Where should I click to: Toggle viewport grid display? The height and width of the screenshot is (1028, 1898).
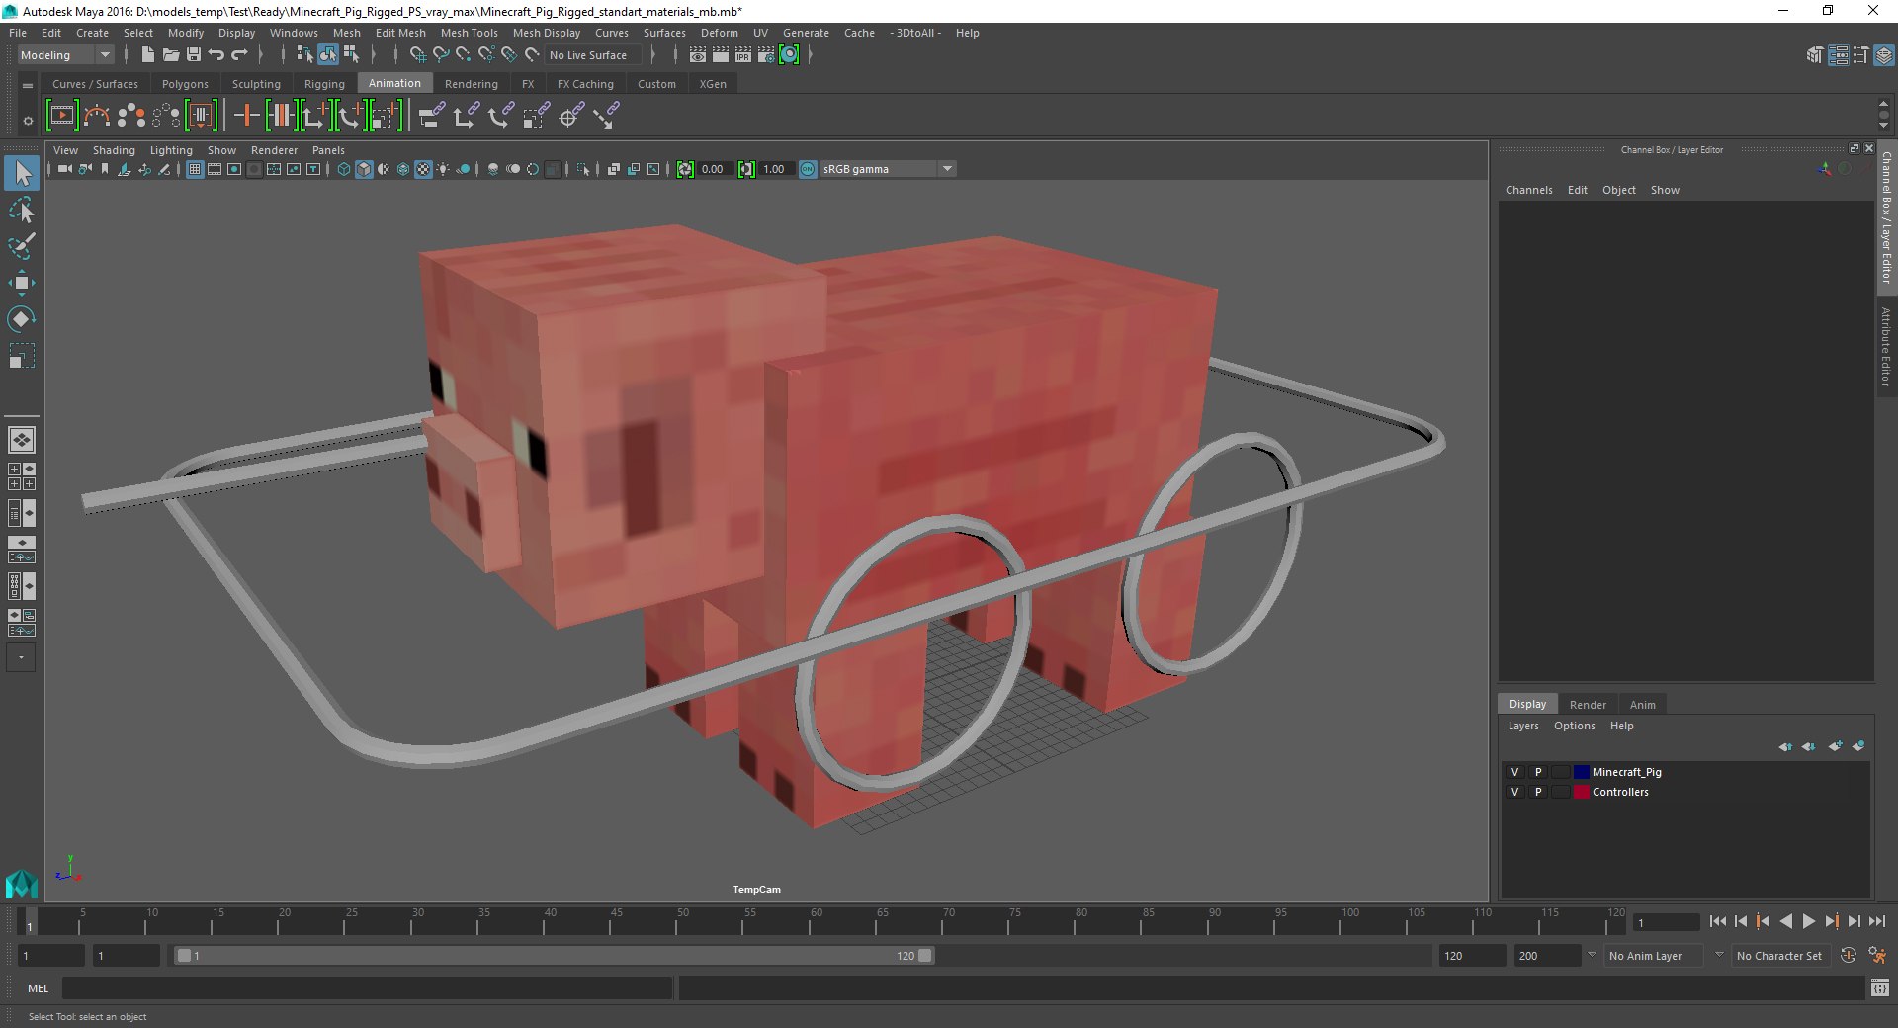click(x=195, y=169)
